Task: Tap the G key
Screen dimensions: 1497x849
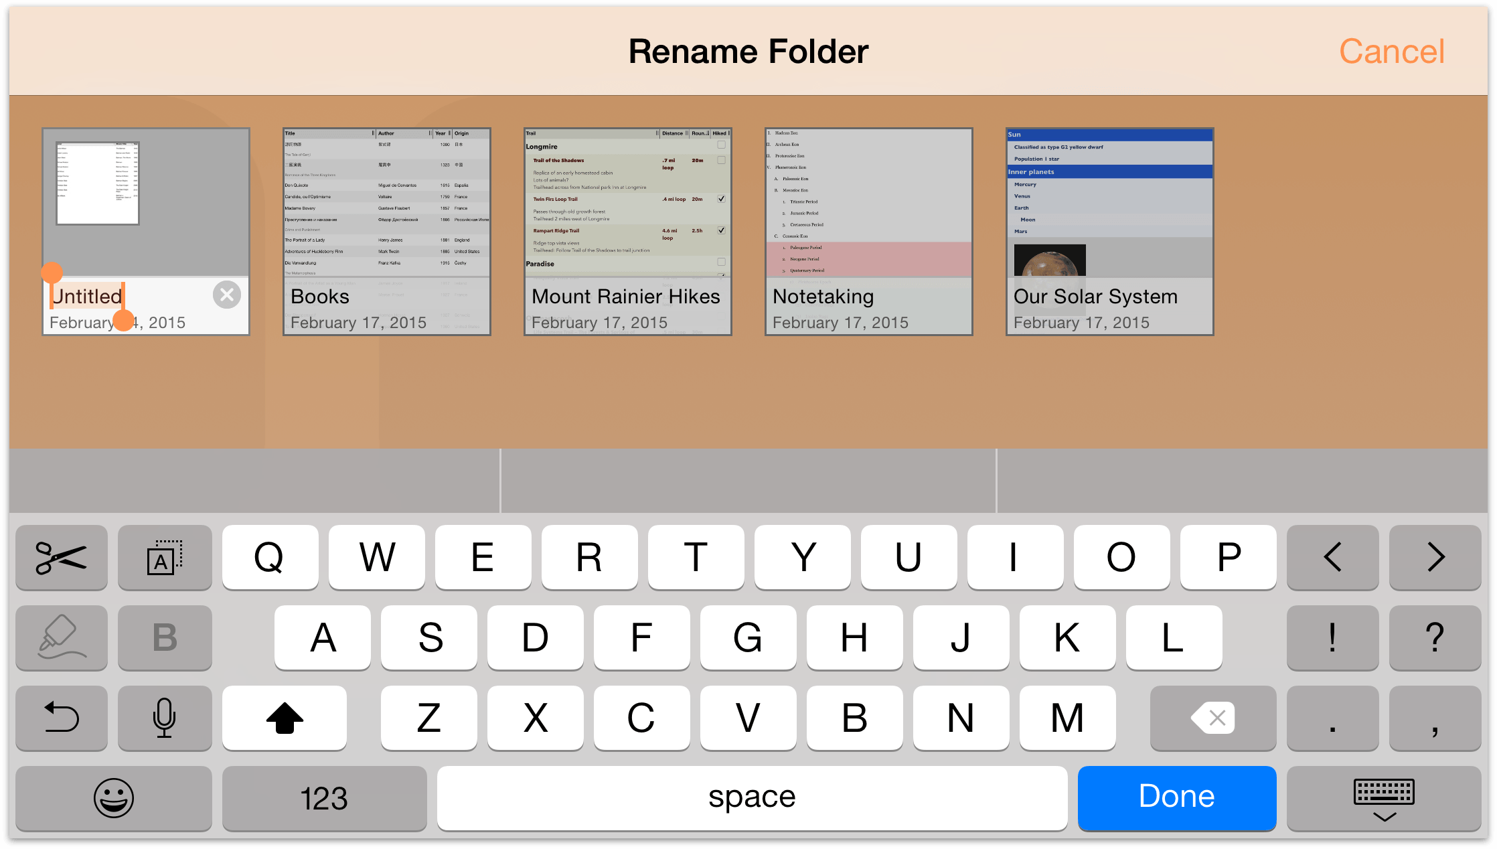Action: 748,637
